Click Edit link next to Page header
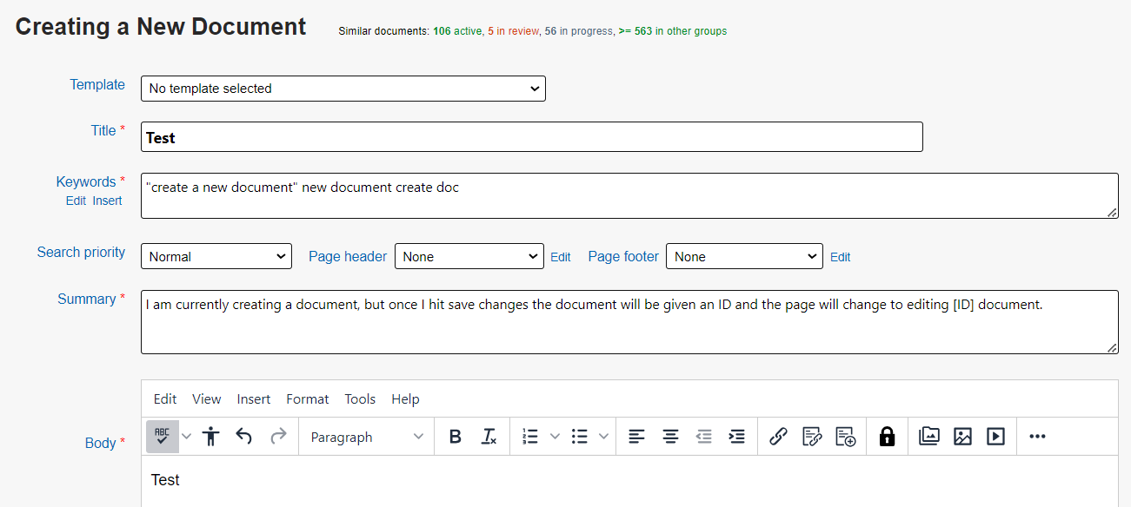Image resolution: width=1131 pixels, height=507 pixels. pos(561,257)
